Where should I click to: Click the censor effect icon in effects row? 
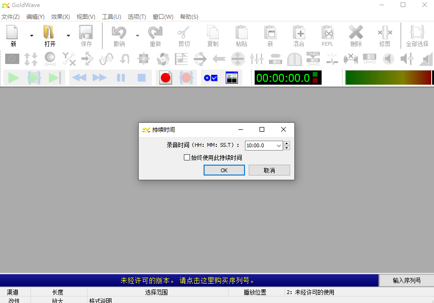click(x=12, y=59)
